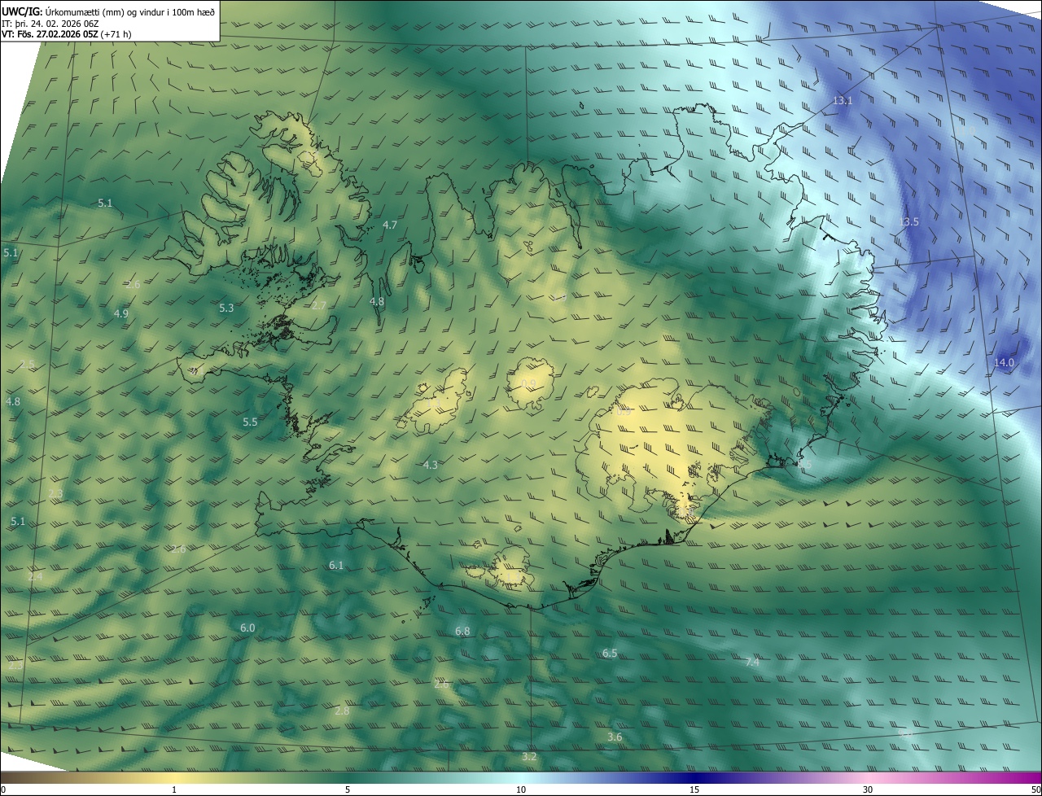Screen dimensions: 1042x796
Task: Click the "IT: þri. 24. 02. 2026 06Z" line
Action: click(x=50, y=24)
